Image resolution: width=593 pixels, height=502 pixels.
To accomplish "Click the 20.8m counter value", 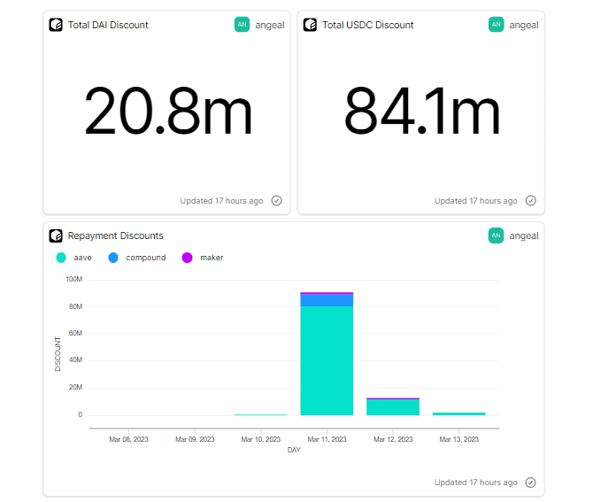I will point(168,111).
